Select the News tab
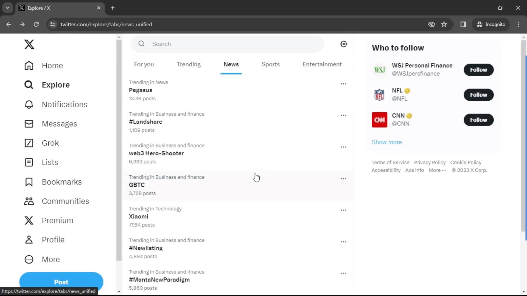527x296 pixels. pos(231,64)
